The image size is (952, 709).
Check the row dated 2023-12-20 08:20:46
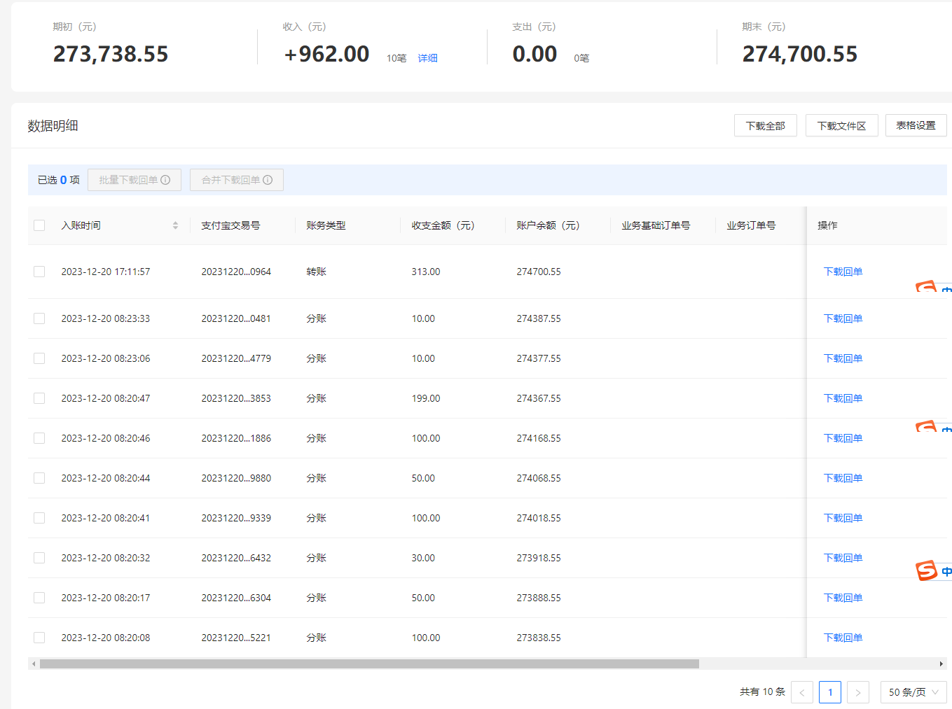click(39, 438)
